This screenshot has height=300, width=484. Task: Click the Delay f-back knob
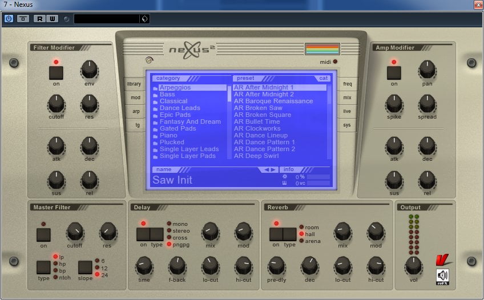click(177, 266)
